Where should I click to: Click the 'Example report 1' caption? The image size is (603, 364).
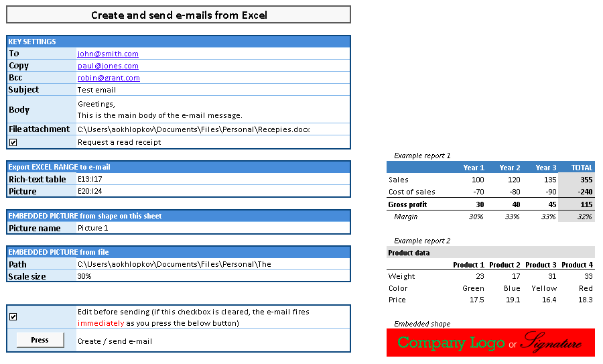click(x=422, y=156)
